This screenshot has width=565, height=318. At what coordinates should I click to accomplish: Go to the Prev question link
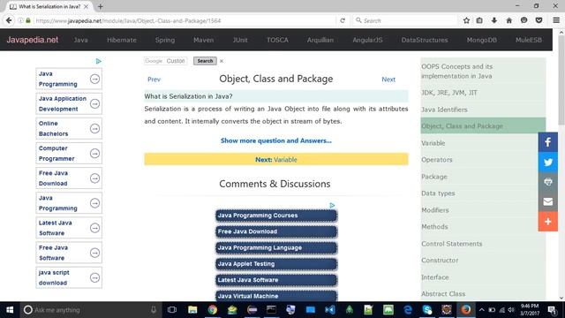pyautogui.click(x=154, y=79)
